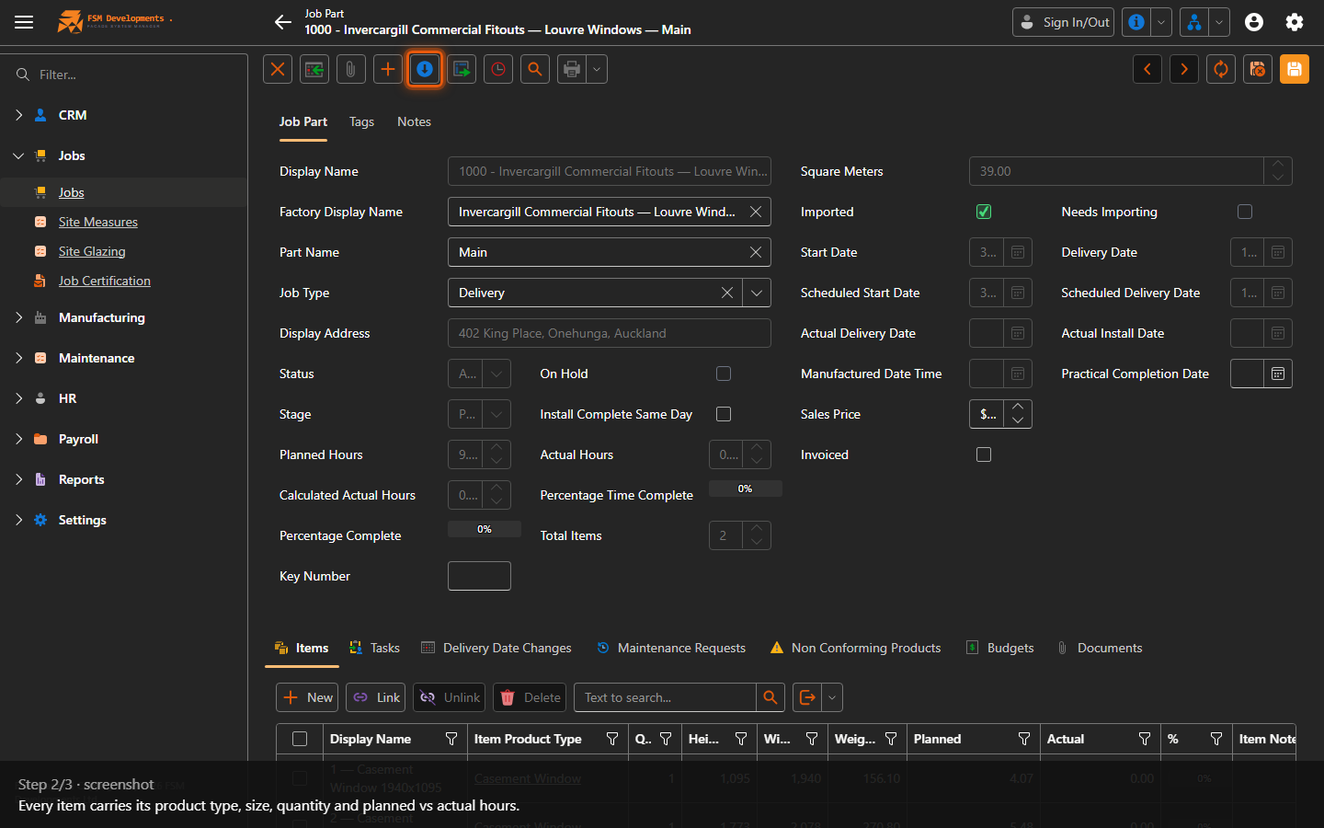Open the Job Type dropdown arrow

point(757,293)
